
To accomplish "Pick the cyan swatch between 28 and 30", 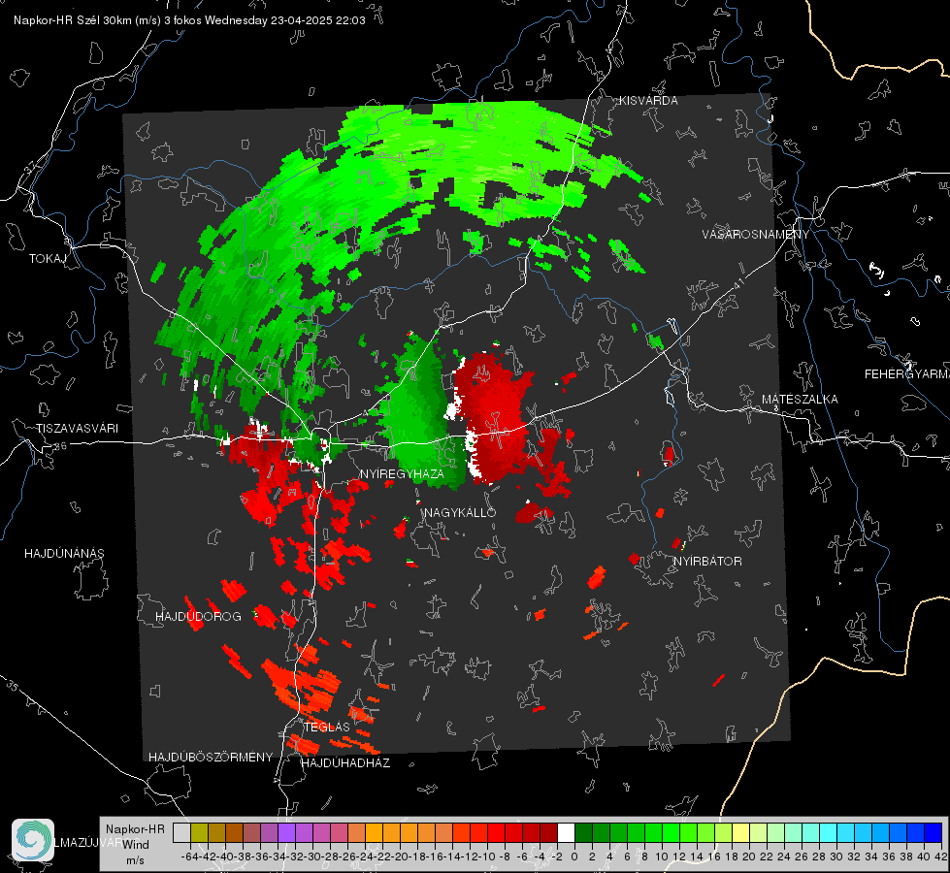I will click(x=829, y=833).
